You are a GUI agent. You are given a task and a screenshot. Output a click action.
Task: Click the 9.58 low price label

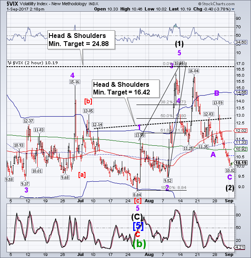pyautogui.click(x=9, y=180)
